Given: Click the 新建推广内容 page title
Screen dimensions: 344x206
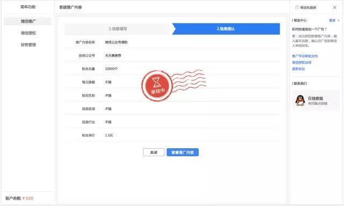Looking at the screenshot, I should pos(70,7).
